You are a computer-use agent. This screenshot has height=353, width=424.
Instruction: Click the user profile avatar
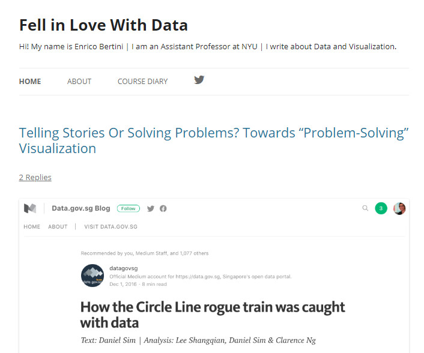[399, 208]
